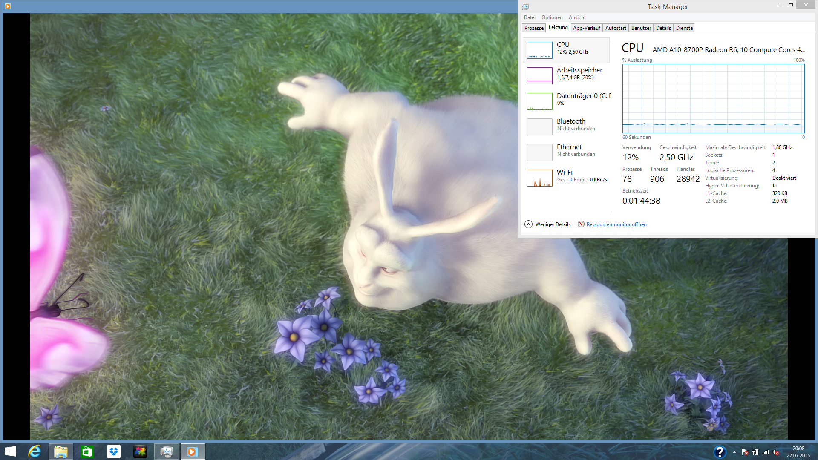Select the Arbeitsspeicher memory graph icon
Image resolution: width=818 pixels, height=460 pixels.
tap(539, 75)
